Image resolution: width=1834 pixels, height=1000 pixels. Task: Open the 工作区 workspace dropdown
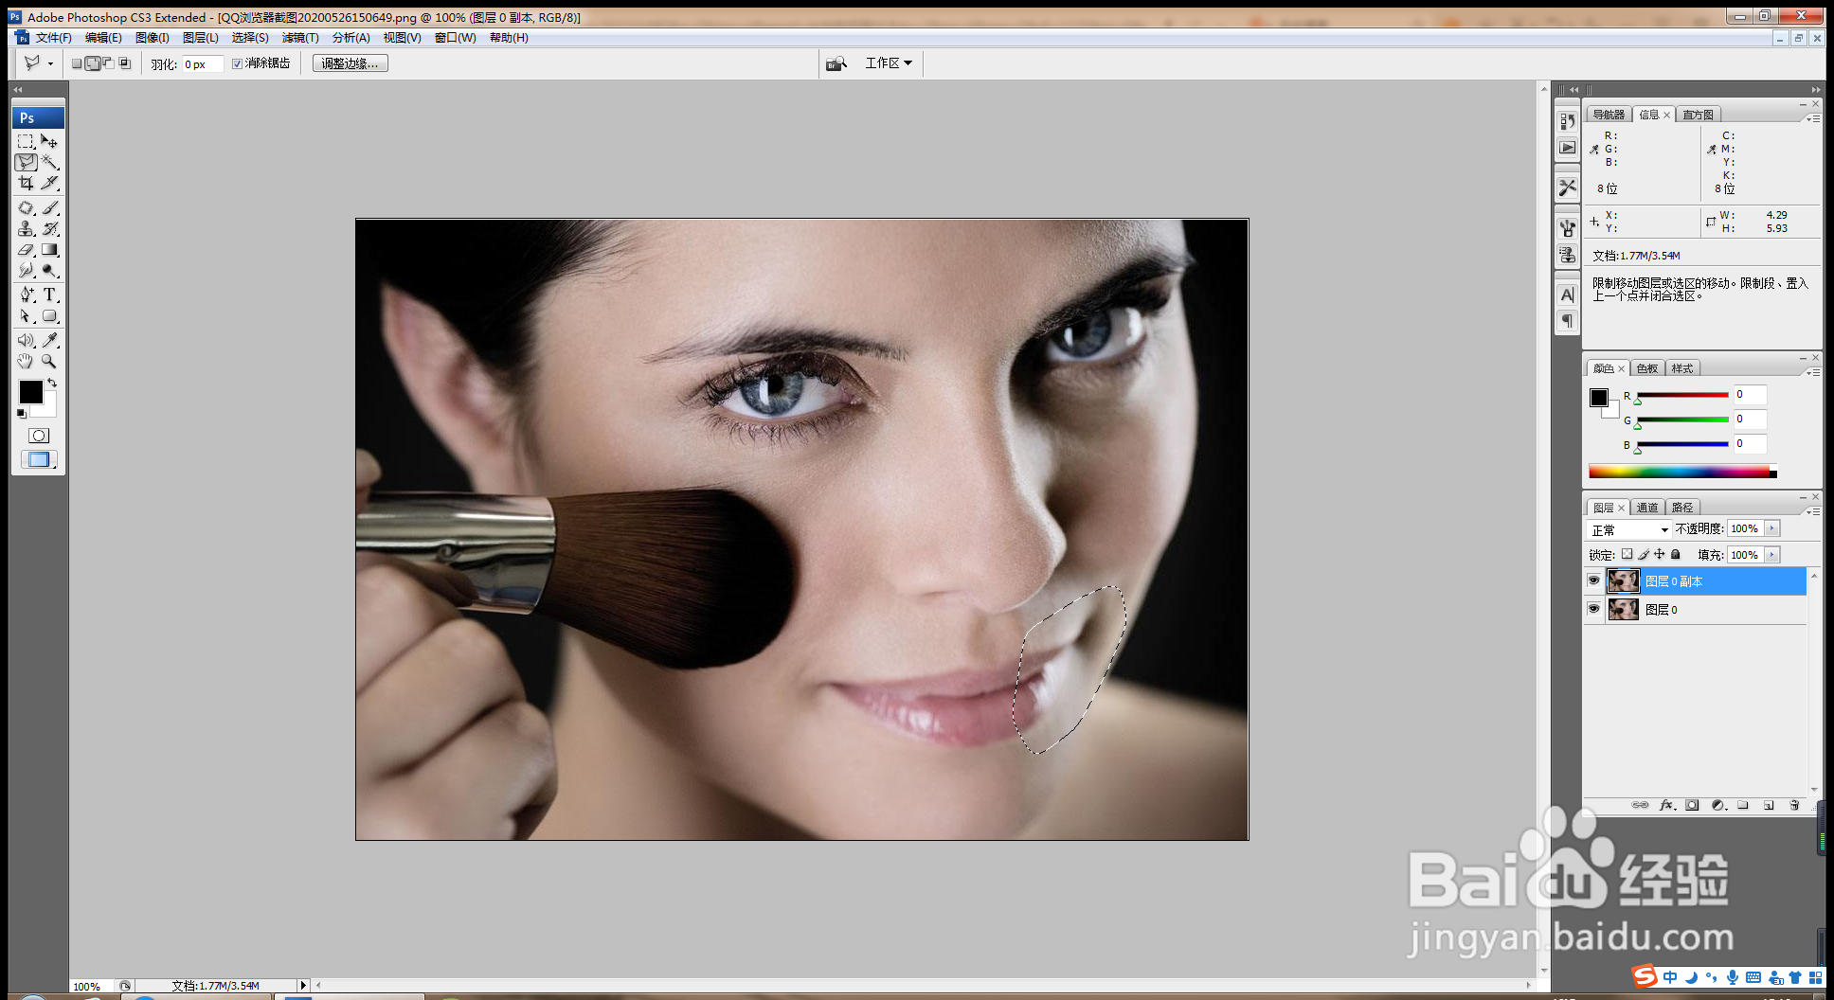click(889, 63)
